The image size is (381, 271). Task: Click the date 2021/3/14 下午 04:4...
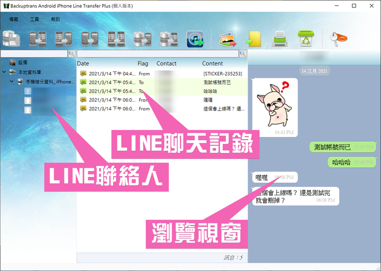pos(112,74)
